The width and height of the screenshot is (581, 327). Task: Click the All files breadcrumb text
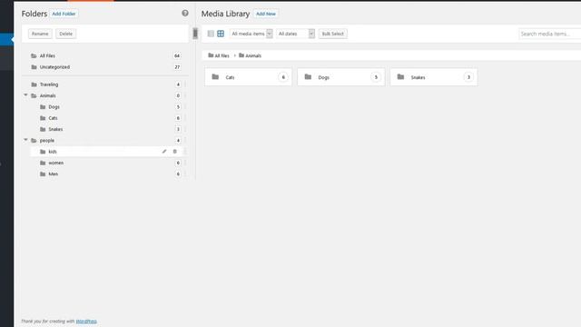click(222, 55)
